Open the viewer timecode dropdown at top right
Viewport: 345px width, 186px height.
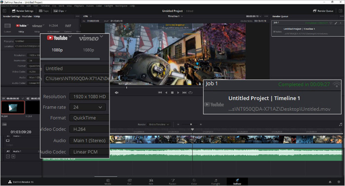pos(254,16)
